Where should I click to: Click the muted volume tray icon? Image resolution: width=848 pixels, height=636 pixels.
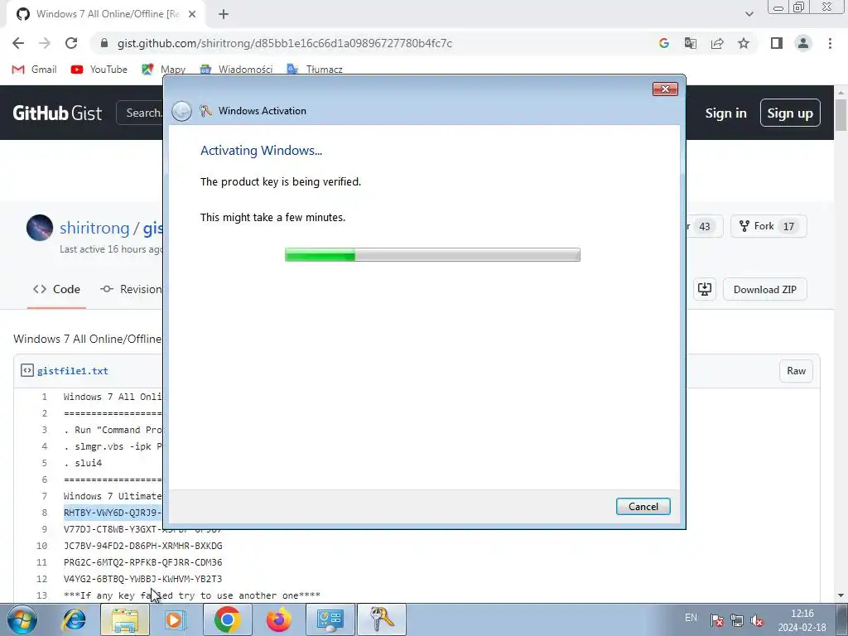pyautogui.click(x=757, y=620)
